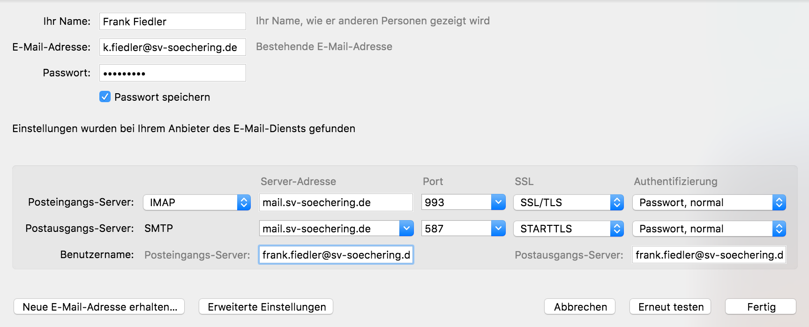Toggle the Passwort speichern checkbox
The width and height of the screenshot is (809, 327).
click(x=105, y=97)
